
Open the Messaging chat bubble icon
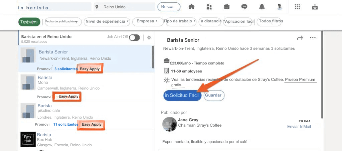244,7
